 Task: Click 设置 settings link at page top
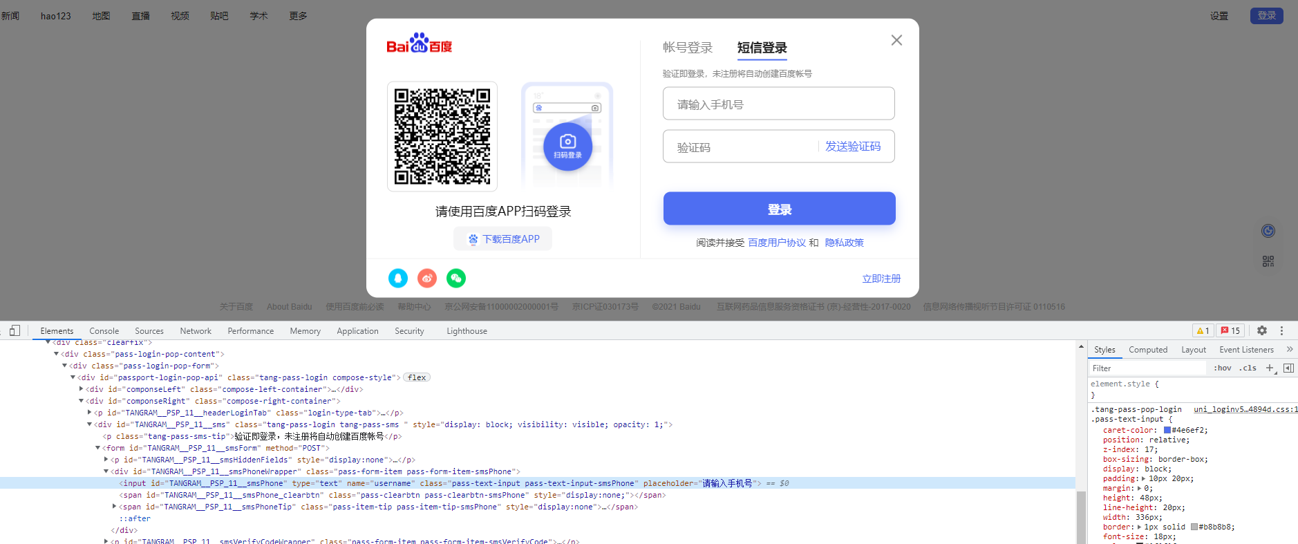coord(1219,16)
